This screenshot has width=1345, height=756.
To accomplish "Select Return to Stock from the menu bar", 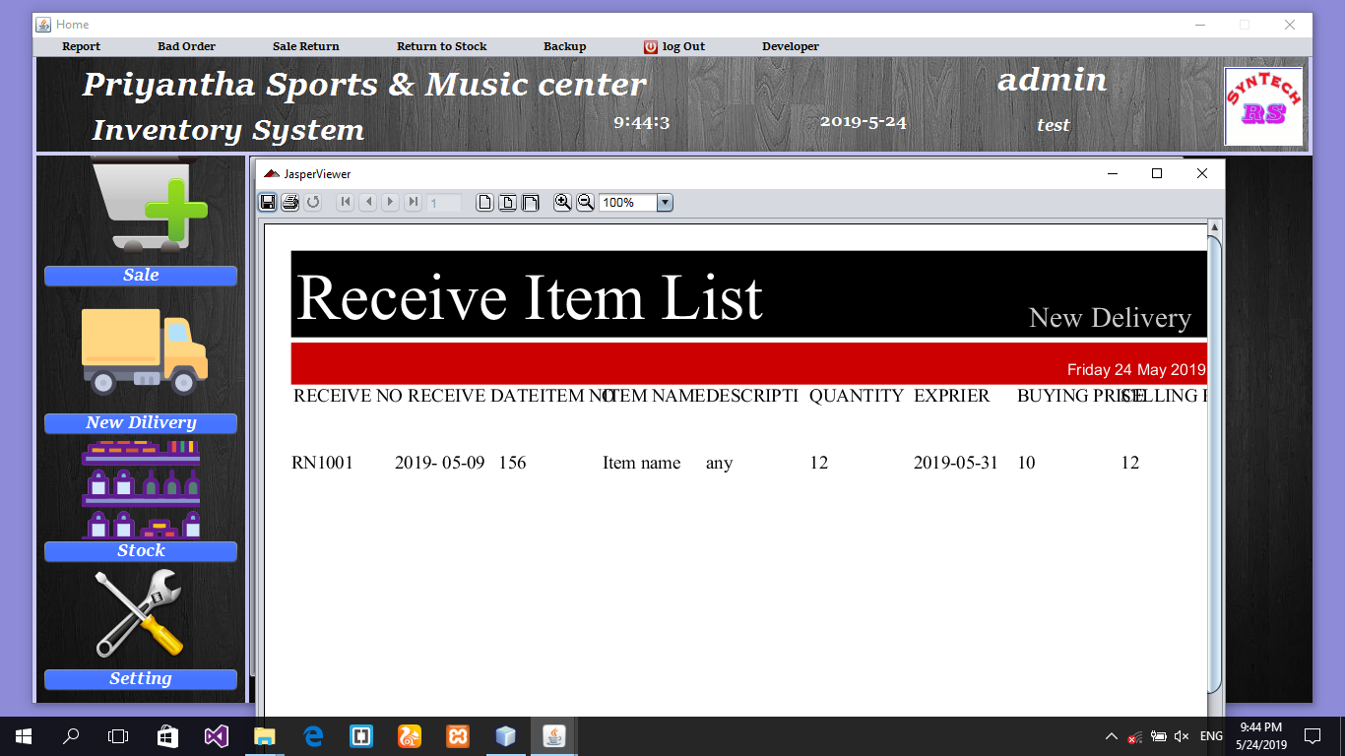I will [442, 46].
